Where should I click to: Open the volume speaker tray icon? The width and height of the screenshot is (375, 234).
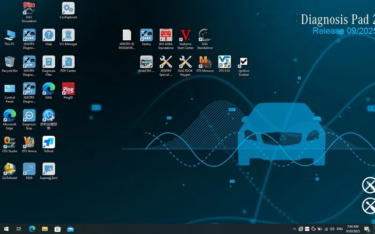(x=332, y=229)
